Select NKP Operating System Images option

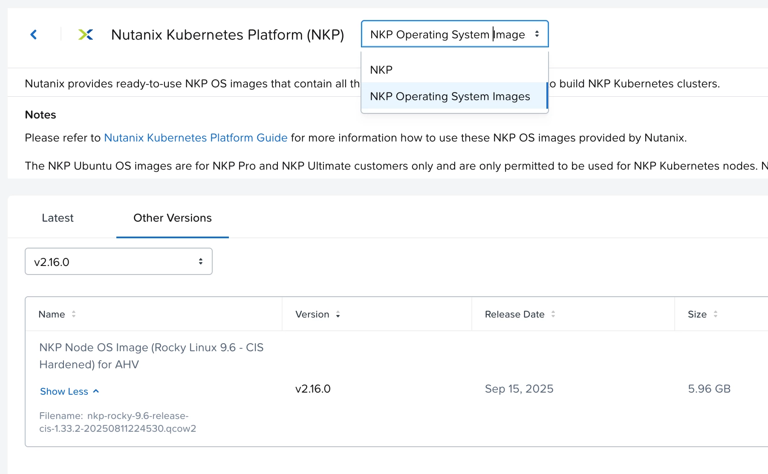pyautogui.click(x=450, y=96)
